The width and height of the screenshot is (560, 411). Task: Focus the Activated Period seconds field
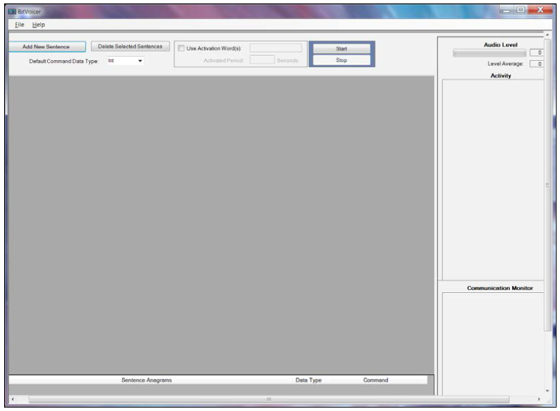(262, 60)
